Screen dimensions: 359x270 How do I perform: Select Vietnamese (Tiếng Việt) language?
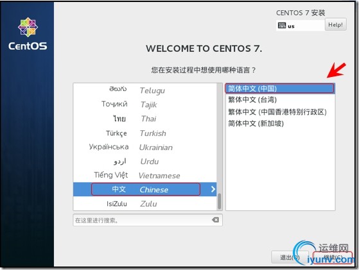point(144,175)
